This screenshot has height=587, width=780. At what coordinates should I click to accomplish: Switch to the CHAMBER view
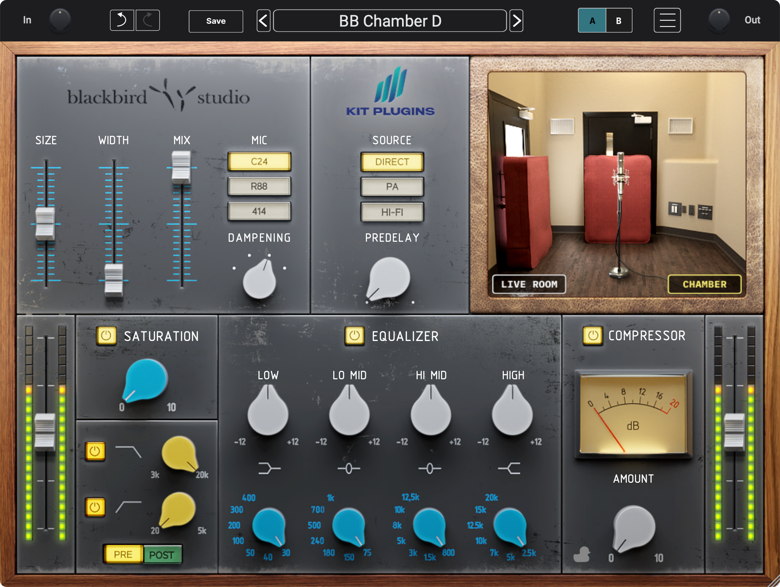(704, 284)
